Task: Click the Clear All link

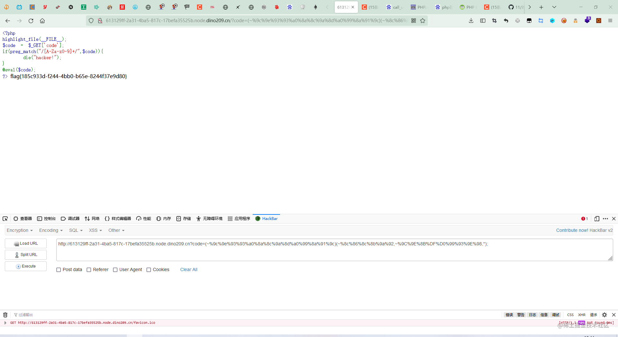Action: point(189,269)
